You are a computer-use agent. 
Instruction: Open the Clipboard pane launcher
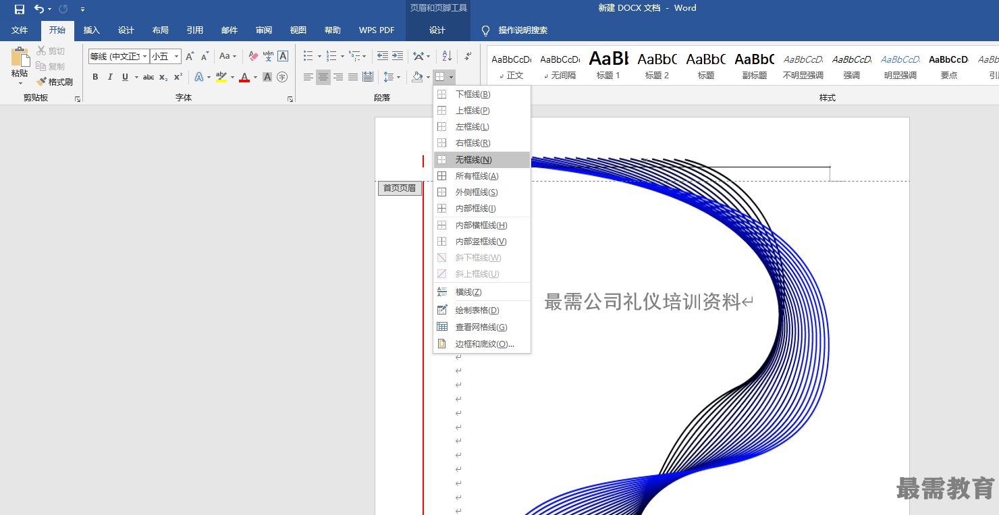78,99
